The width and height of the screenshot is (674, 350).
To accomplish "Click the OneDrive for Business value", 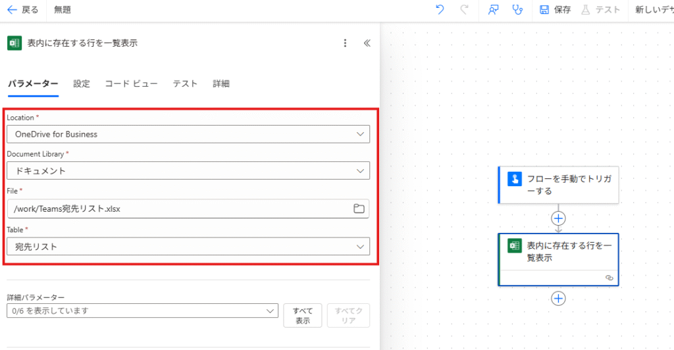I will tap(57, 134).
